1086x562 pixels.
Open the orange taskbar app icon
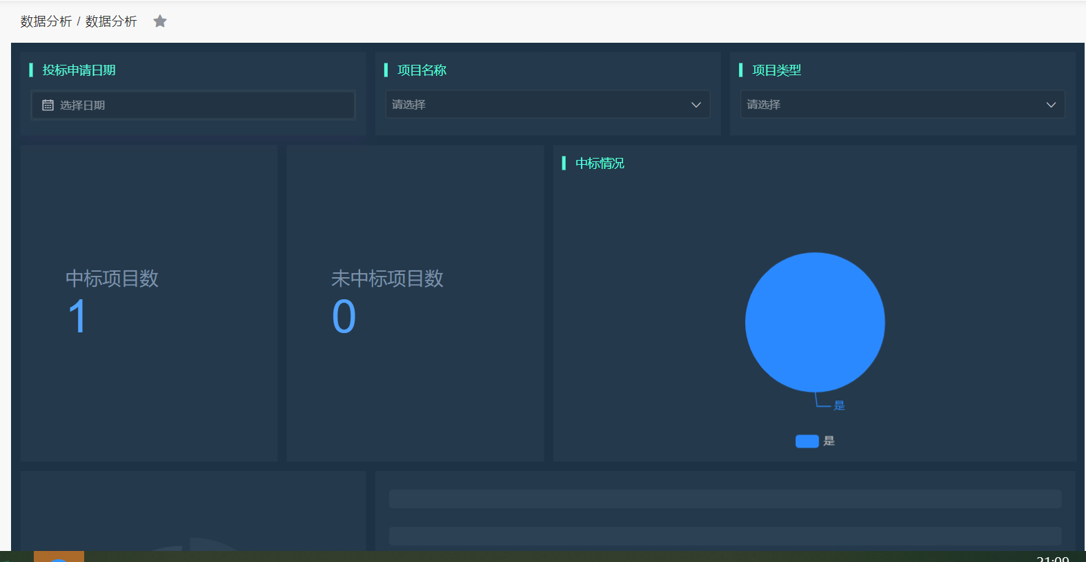click(x=59, y=556)
